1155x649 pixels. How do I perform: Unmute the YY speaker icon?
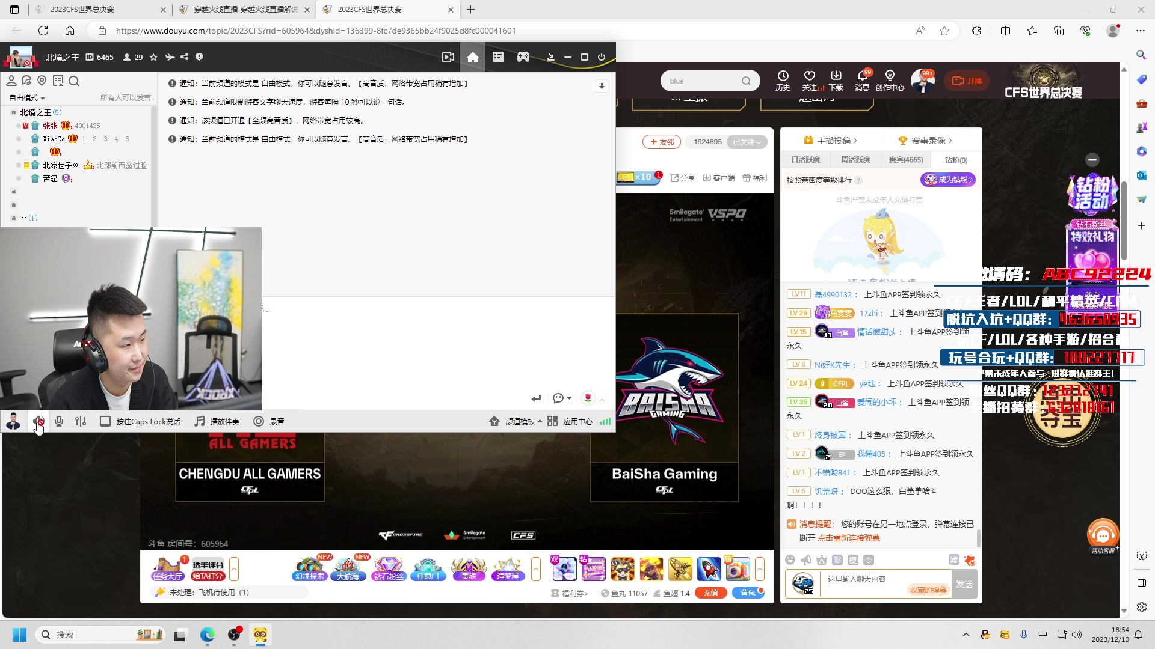click(38, 421)
